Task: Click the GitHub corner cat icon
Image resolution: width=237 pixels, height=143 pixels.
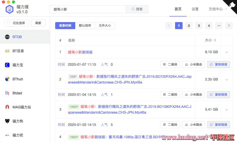Action: coord(232,5)
